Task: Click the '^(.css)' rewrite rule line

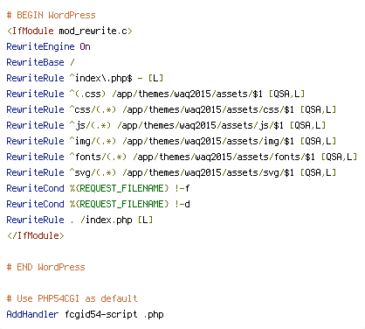Action: [155, 94]
